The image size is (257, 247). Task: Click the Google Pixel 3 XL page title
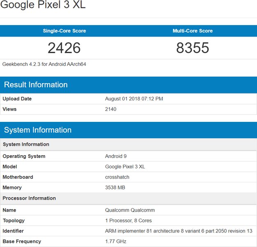point(43,5)
